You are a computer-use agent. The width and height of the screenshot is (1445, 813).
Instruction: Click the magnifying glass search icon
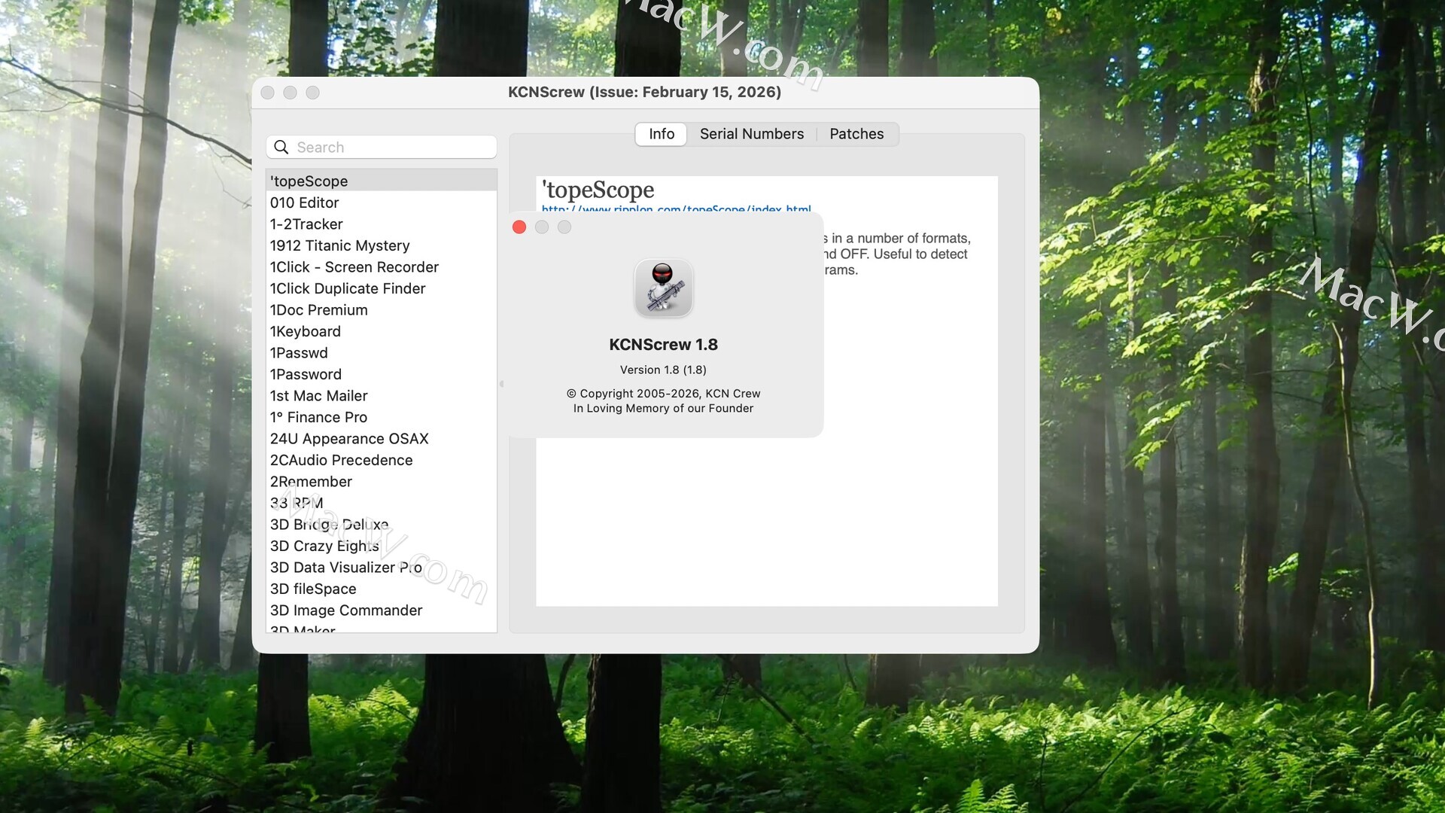pos(281,148)
